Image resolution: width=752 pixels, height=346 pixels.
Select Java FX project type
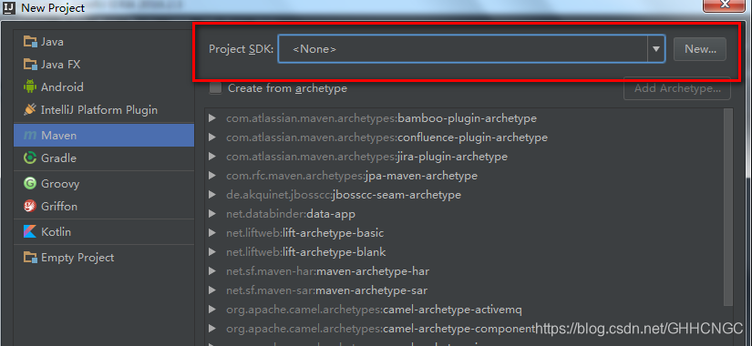click(x=104, y=65)
